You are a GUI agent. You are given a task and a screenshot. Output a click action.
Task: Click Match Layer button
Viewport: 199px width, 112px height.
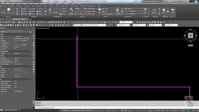click(90, 14)
